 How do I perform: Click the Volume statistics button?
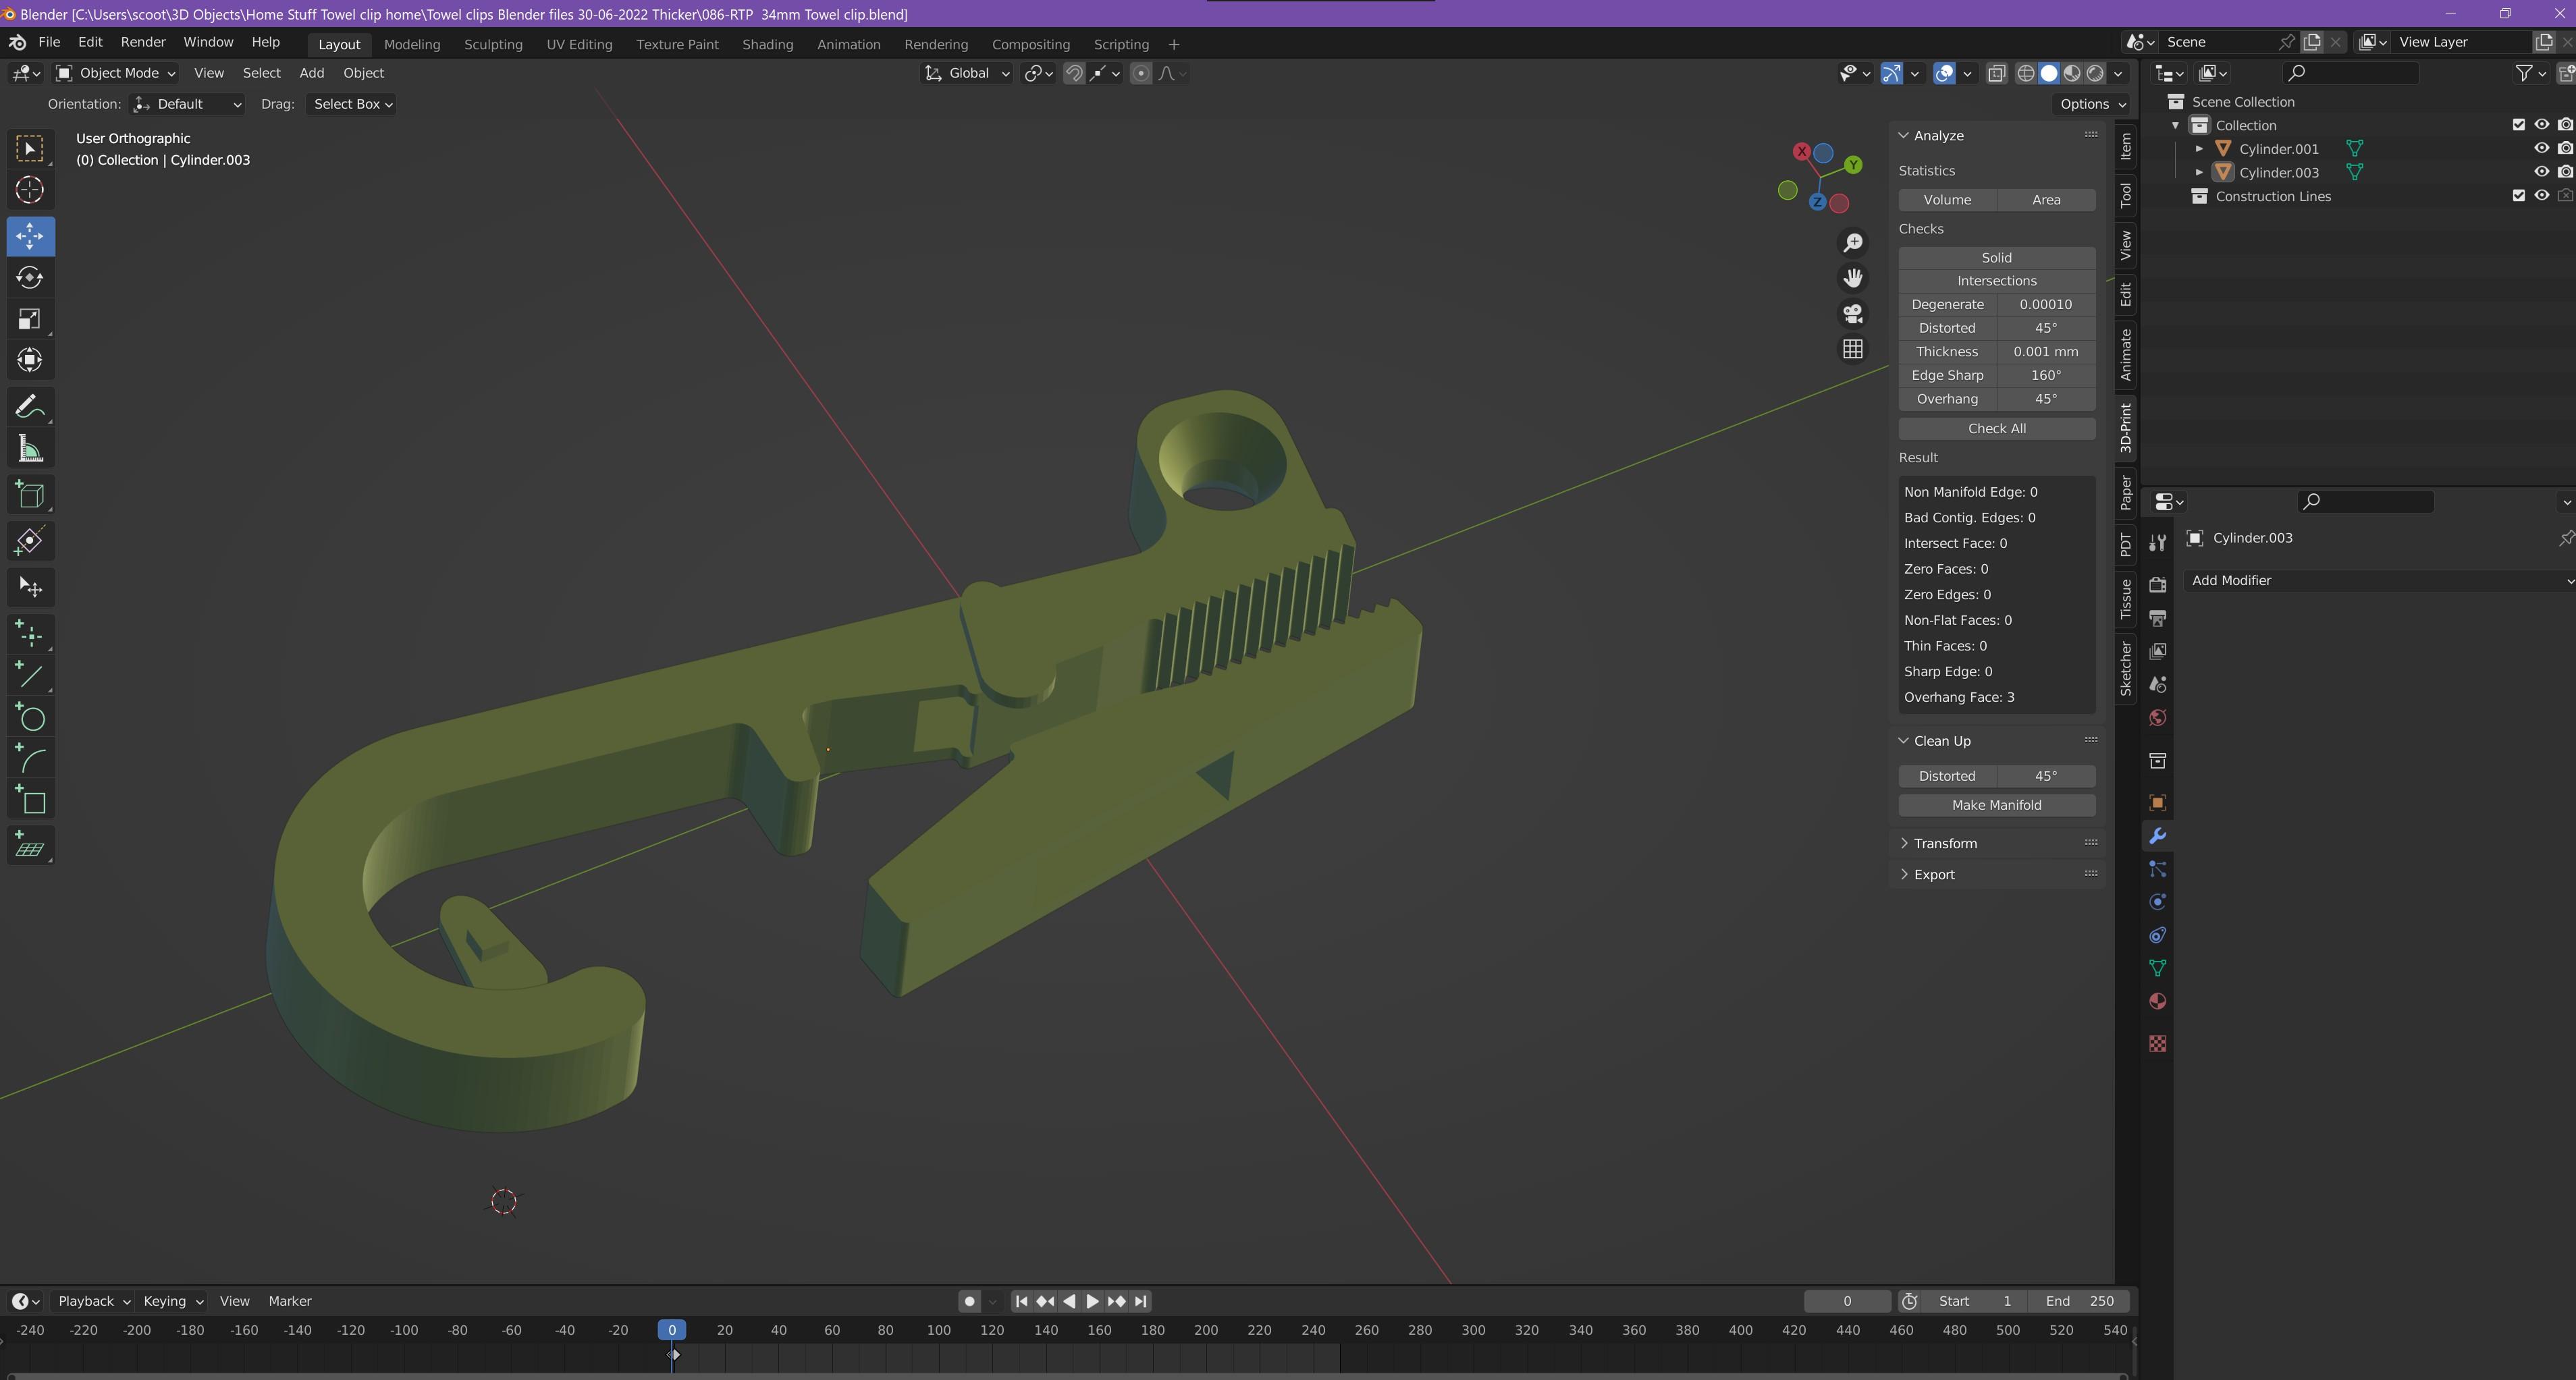click(x=1947, y=200)
